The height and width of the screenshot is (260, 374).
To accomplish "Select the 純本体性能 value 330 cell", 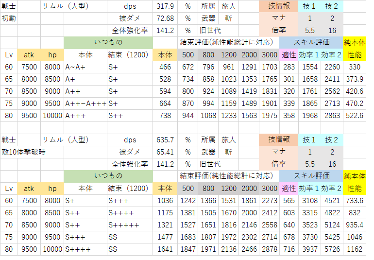I will coord(355,67).
